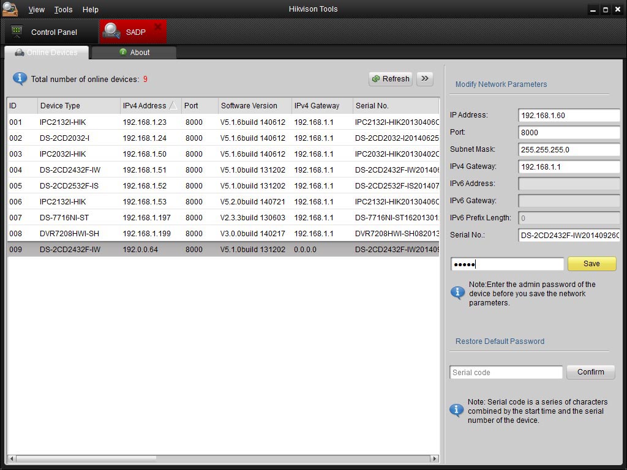The image size is (627, 470).
Task: Click the Serial code input field
Action: point(506,373)
